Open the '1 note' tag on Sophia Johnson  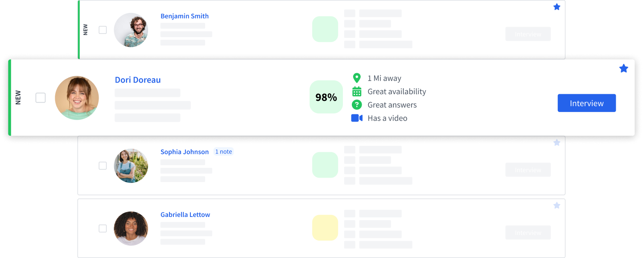[223, 152]
